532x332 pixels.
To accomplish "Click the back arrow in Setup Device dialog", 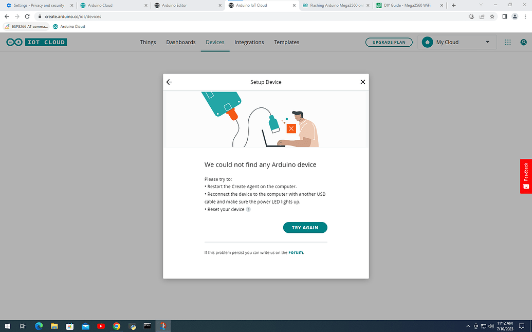I will [169, 82].
